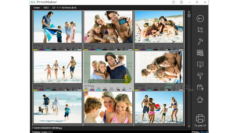Screen dimensions: 231x133
Task: Click the monitor preview icon
Action: 200,64
